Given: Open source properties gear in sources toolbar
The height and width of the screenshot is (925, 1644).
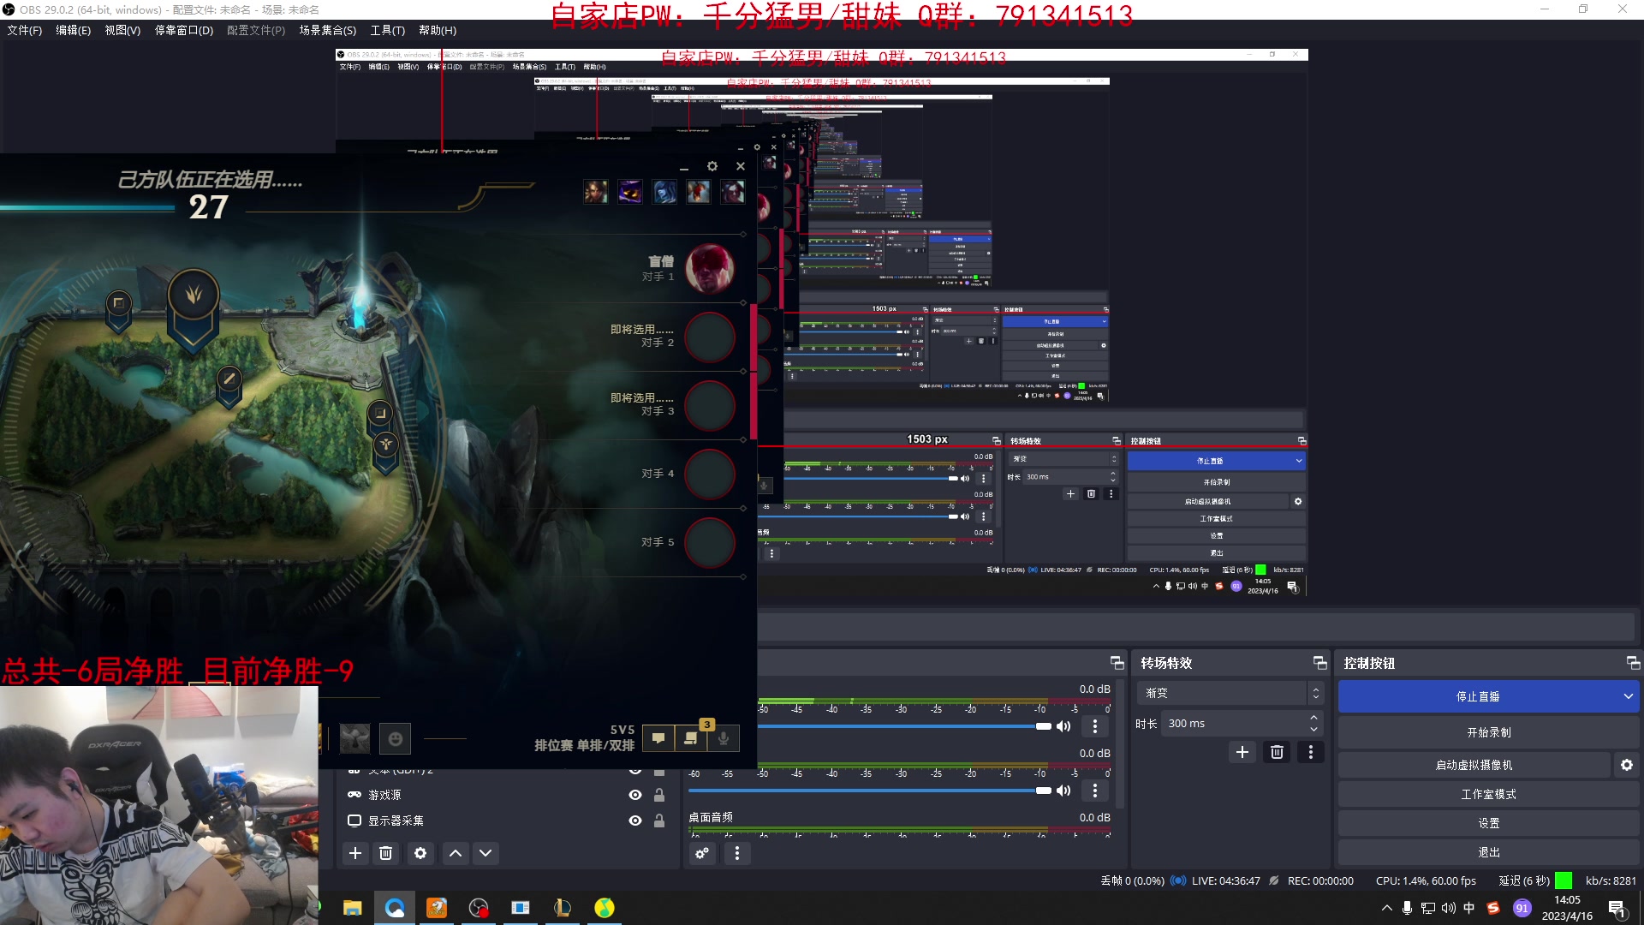Looking at the screenshot, I should (x=420, y=853).
